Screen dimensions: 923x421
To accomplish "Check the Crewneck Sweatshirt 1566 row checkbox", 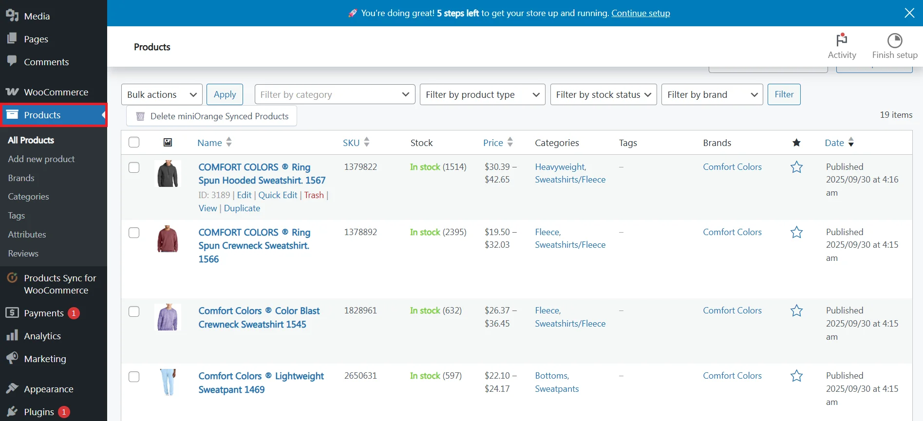I will pos(134,233).
